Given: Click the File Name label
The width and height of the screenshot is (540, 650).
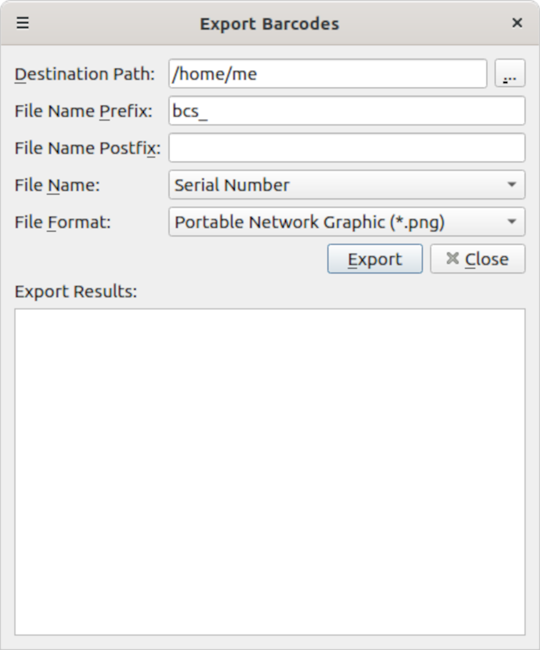Looking at the screenshot, I should (57, 185).
